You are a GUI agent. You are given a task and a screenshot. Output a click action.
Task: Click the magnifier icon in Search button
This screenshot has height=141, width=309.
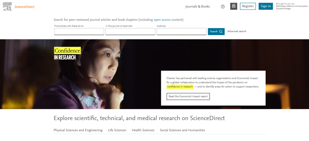[x=221, y=31]
